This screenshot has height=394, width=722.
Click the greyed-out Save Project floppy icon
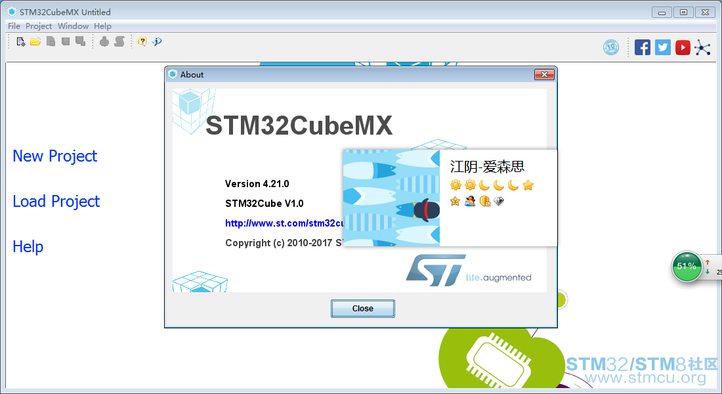tap(66, 41)
